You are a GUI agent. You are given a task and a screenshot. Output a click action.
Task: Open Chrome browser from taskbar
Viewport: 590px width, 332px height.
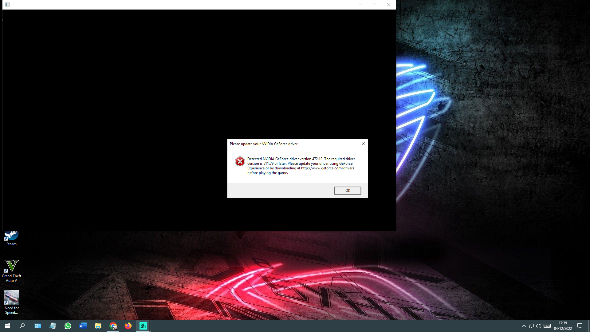113,326
